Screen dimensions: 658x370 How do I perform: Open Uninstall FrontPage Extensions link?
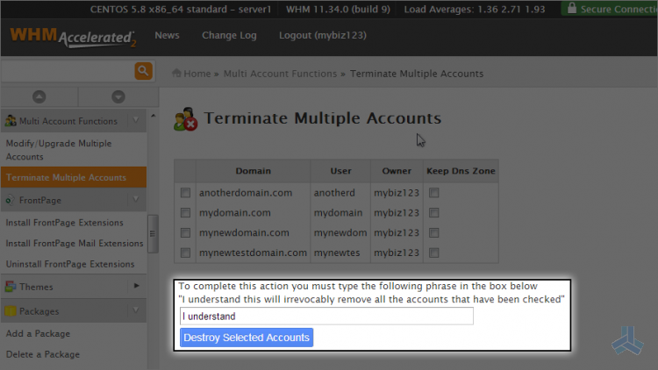point(70,264)
